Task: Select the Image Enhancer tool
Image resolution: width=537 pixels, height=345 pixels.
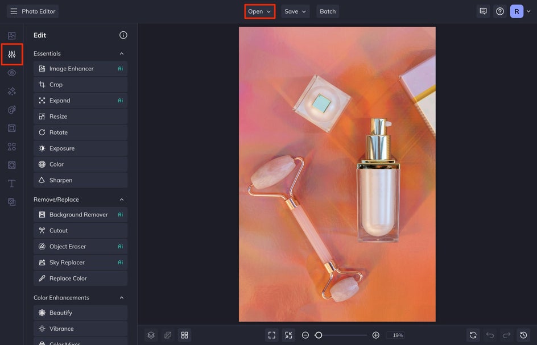Action: pos(80,68)
